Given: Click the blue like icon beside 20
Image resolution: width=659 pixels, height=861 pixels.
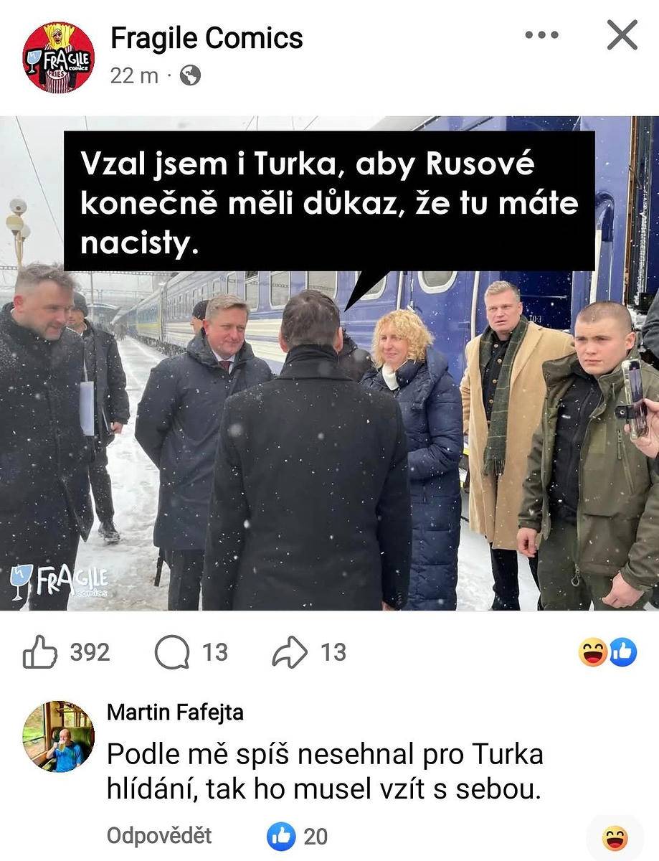Looking at the screenshot, I should pos(281,836).
